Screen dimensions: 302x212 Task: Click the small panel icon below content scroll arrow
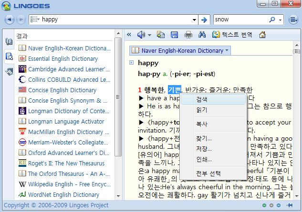point(297,51)
